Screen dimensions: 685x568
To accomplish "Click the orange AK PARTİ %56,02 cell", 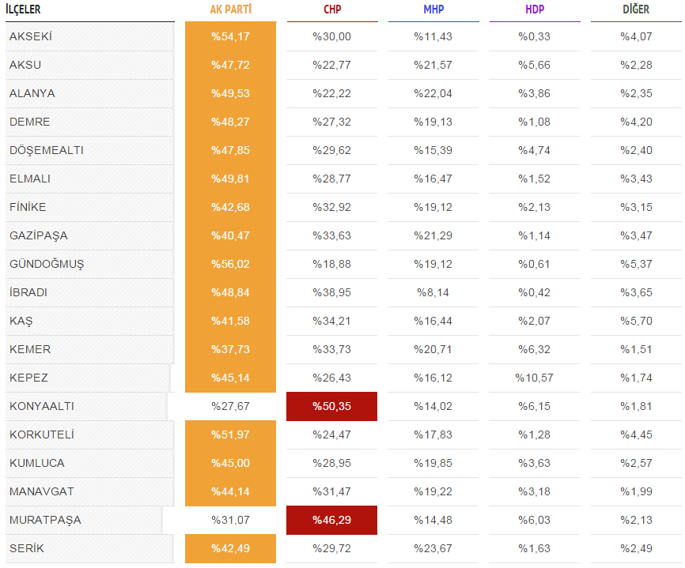I will coord(230,264).
